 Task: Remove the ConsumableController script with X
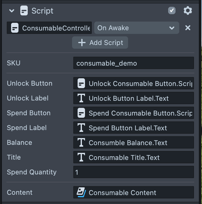[188, 28]
